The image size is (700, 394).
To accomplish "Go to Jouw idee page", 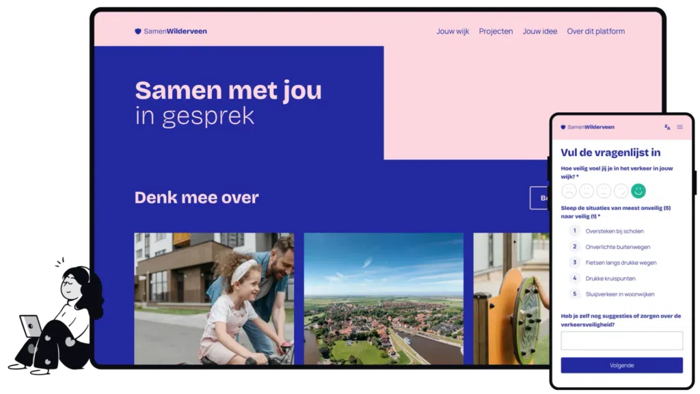I will click(539, 31).
